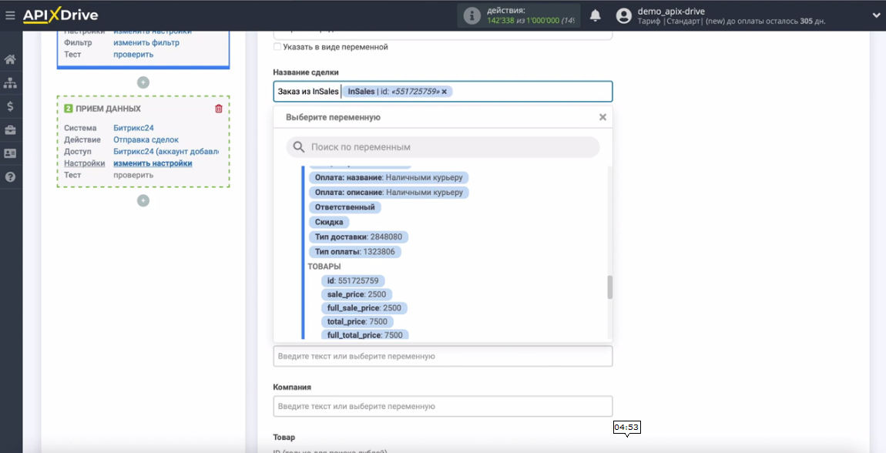Click the user avatar icon

tap(624, 16)
